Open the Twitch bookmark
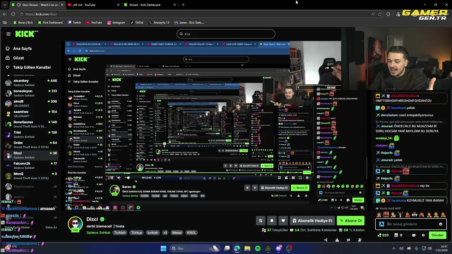Image resolution: width=452 pixels, height=254 pixels. [x=74, y=23]
